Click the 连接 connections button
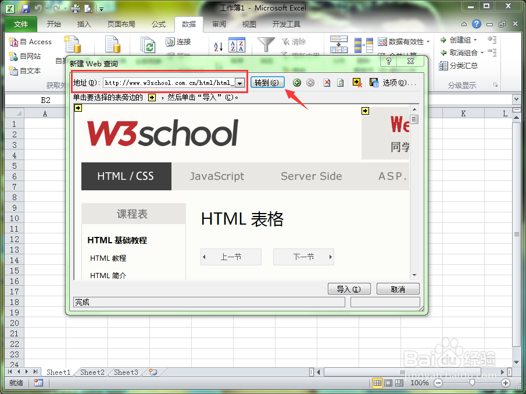The width and height of the screenshot is (526, 394). tap(178, 42)
